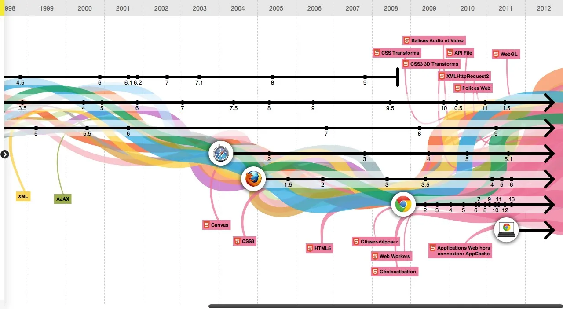Click the Chrome browser icon
Viewport: 563px width, 309px height.
(403, 204)
